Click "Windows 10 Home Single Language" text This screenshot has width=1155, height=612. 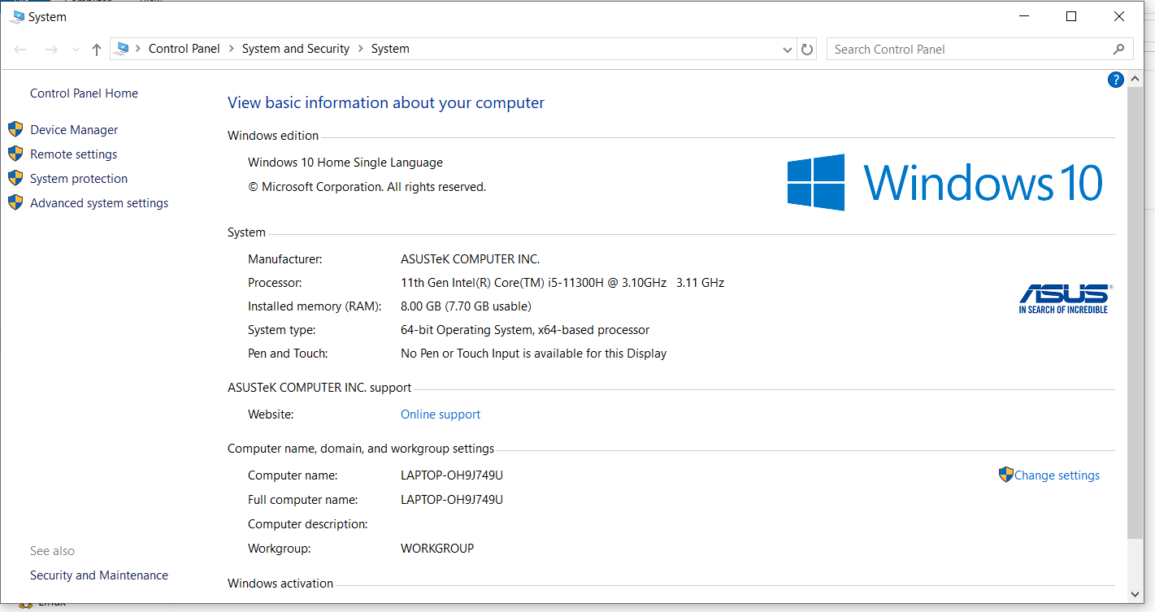(x=345, y=163)
